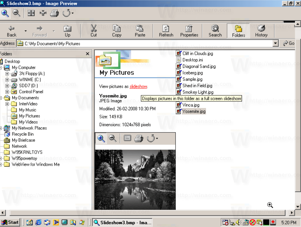
Task: Click the History toolbar icon
Action: [261, 31]
